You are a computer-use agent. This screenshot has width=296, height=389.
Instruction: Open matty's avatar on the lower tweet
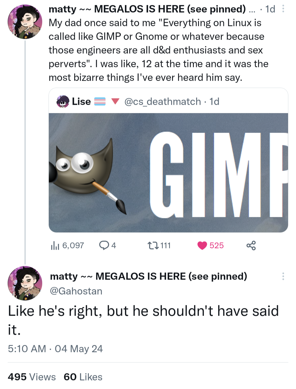tap(25, 283)
